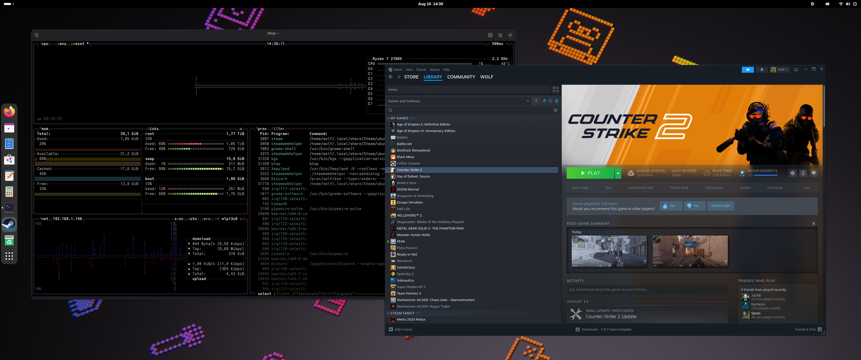Viewport: 861px width, 360px height.
Task: Click the Play Time clock icon
Action: click(x=706, y=173)
